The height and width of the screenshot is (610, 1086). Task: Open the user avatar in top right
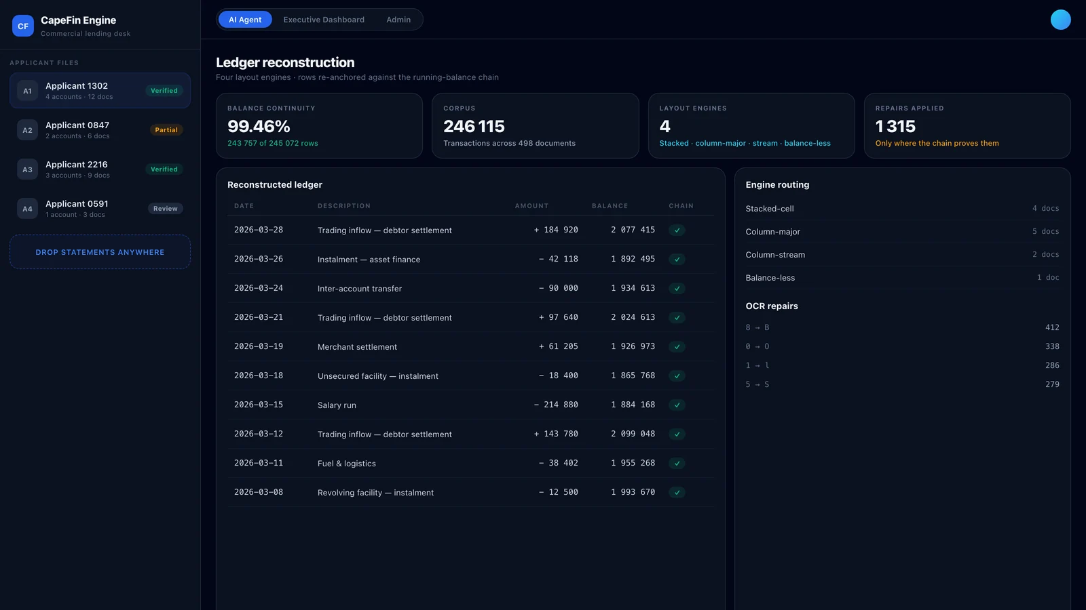[1060, 20]
